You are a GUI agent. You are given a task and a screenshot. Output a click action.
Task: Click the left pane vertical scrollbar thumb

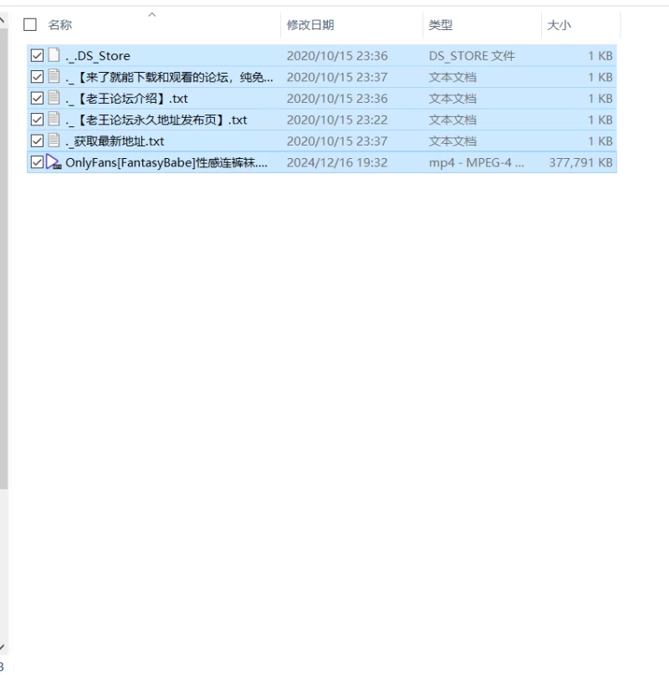tap(3, 258)
